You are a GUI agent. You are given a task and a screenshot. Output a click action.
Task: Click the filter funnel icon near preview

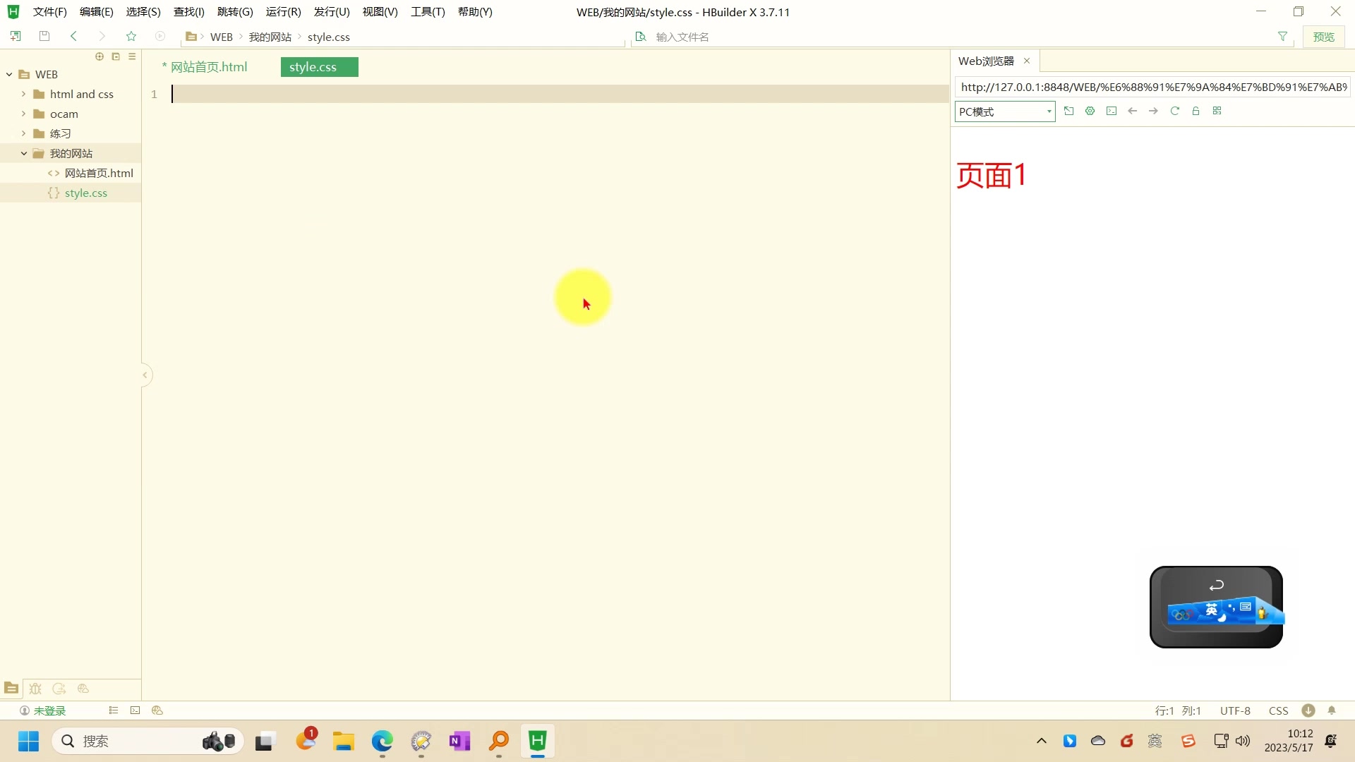click(x=1282, y=37)
